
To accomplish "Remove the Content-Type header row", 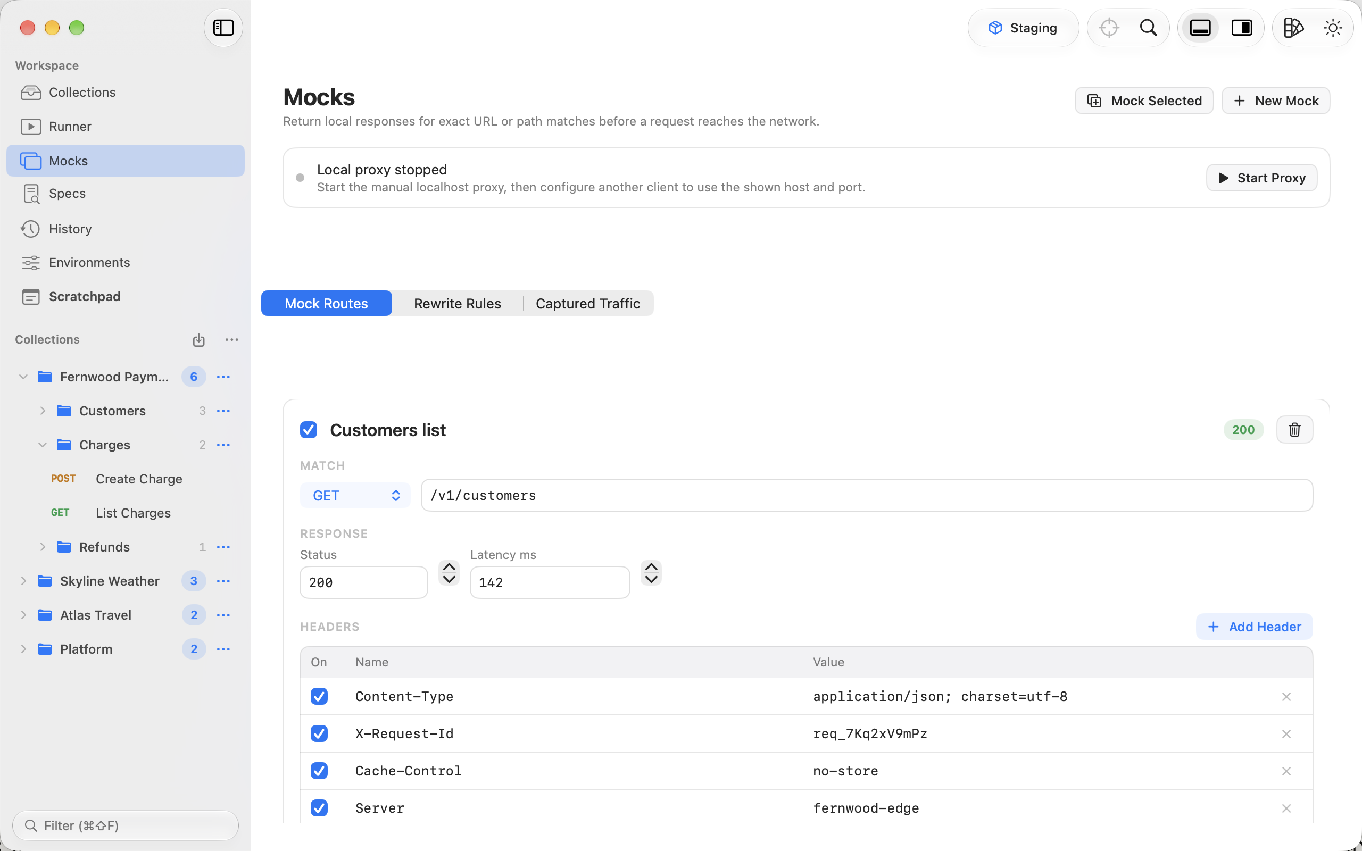I will click(x=1286, y=697).
